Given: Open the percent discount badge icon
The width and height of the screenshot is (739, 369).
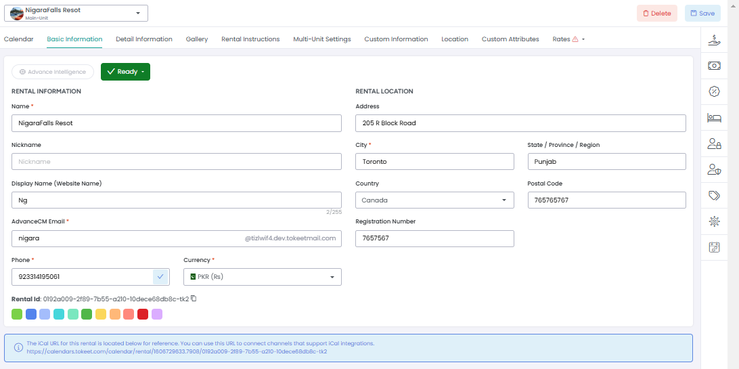Looking at the screenshot, I should [x=714, y=91].
